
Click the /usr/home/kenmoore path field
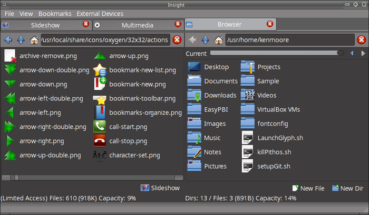tap(289, 39)
